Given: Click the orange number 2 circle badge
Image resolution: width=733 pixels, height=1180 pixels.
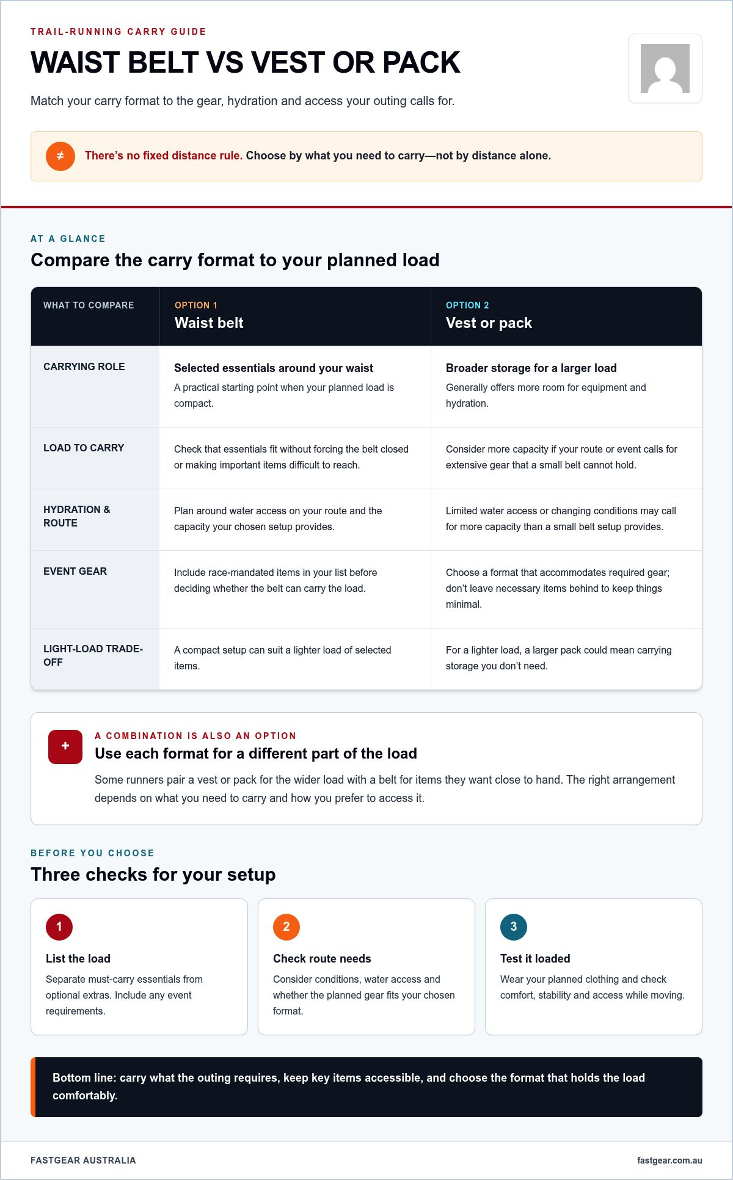Looking at the screenshot, I should click(286, 927).
